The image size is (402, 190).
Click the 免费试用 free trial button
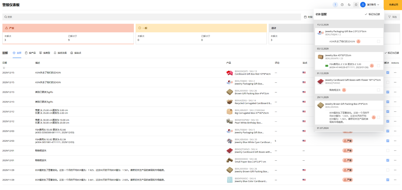pyautogui.click(x=393, y=5)
